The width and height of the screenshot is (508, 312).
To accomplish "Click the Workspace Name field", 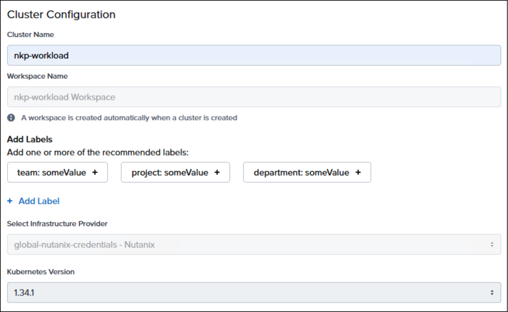I will (x=254, y=97).
